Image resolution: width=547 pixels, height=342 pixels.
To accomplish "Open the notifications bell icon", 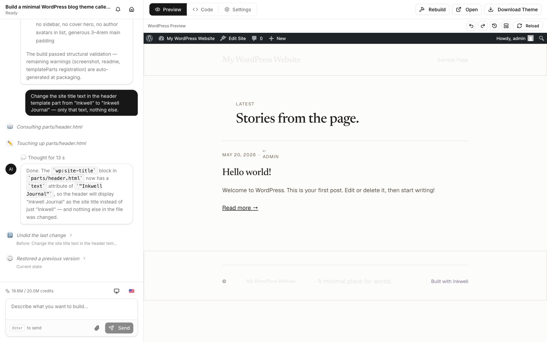I will point(118,10).
